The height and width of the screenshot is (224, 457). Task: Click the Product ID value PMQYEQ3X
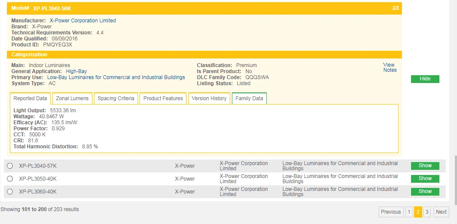pyautogui.click(x=58, y=45)
